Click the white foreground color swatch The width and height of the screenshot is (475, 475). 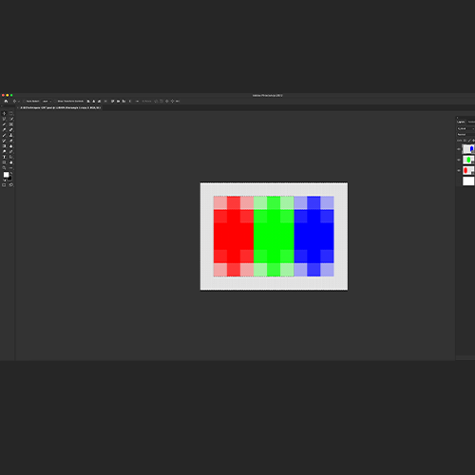(6, 175)
